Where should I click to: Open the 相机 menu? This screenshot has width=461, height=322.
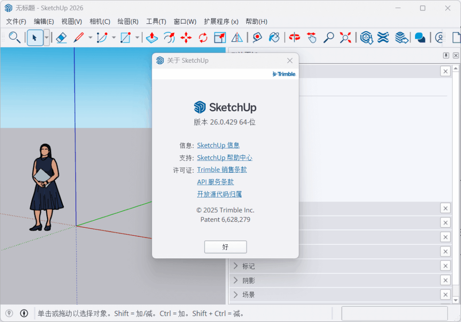pos(100,21)
